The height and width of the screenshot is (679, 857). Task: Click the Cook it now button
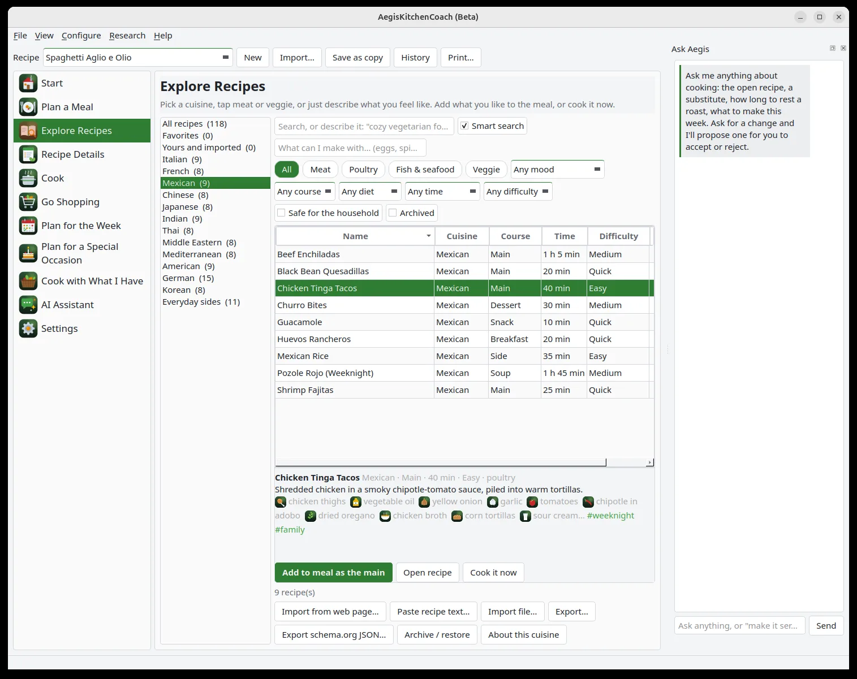point(493,573)
